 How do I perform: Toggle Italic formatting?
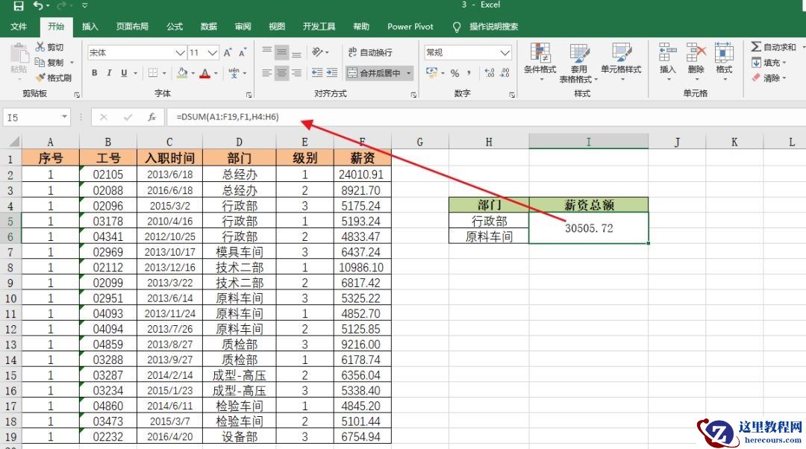pos(110,73)
